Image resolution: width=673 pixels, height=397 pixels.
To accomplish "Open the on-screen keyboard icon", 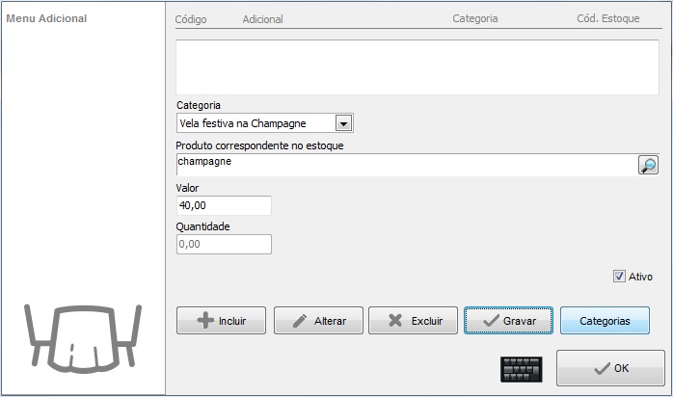I will click(521, 368).
